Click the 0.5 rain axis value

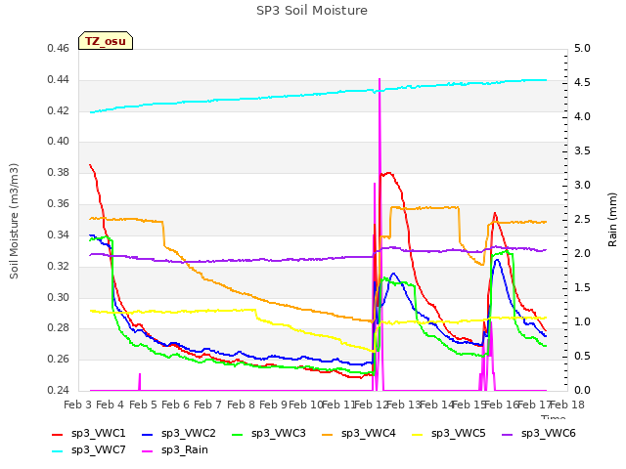click(583, 356)
